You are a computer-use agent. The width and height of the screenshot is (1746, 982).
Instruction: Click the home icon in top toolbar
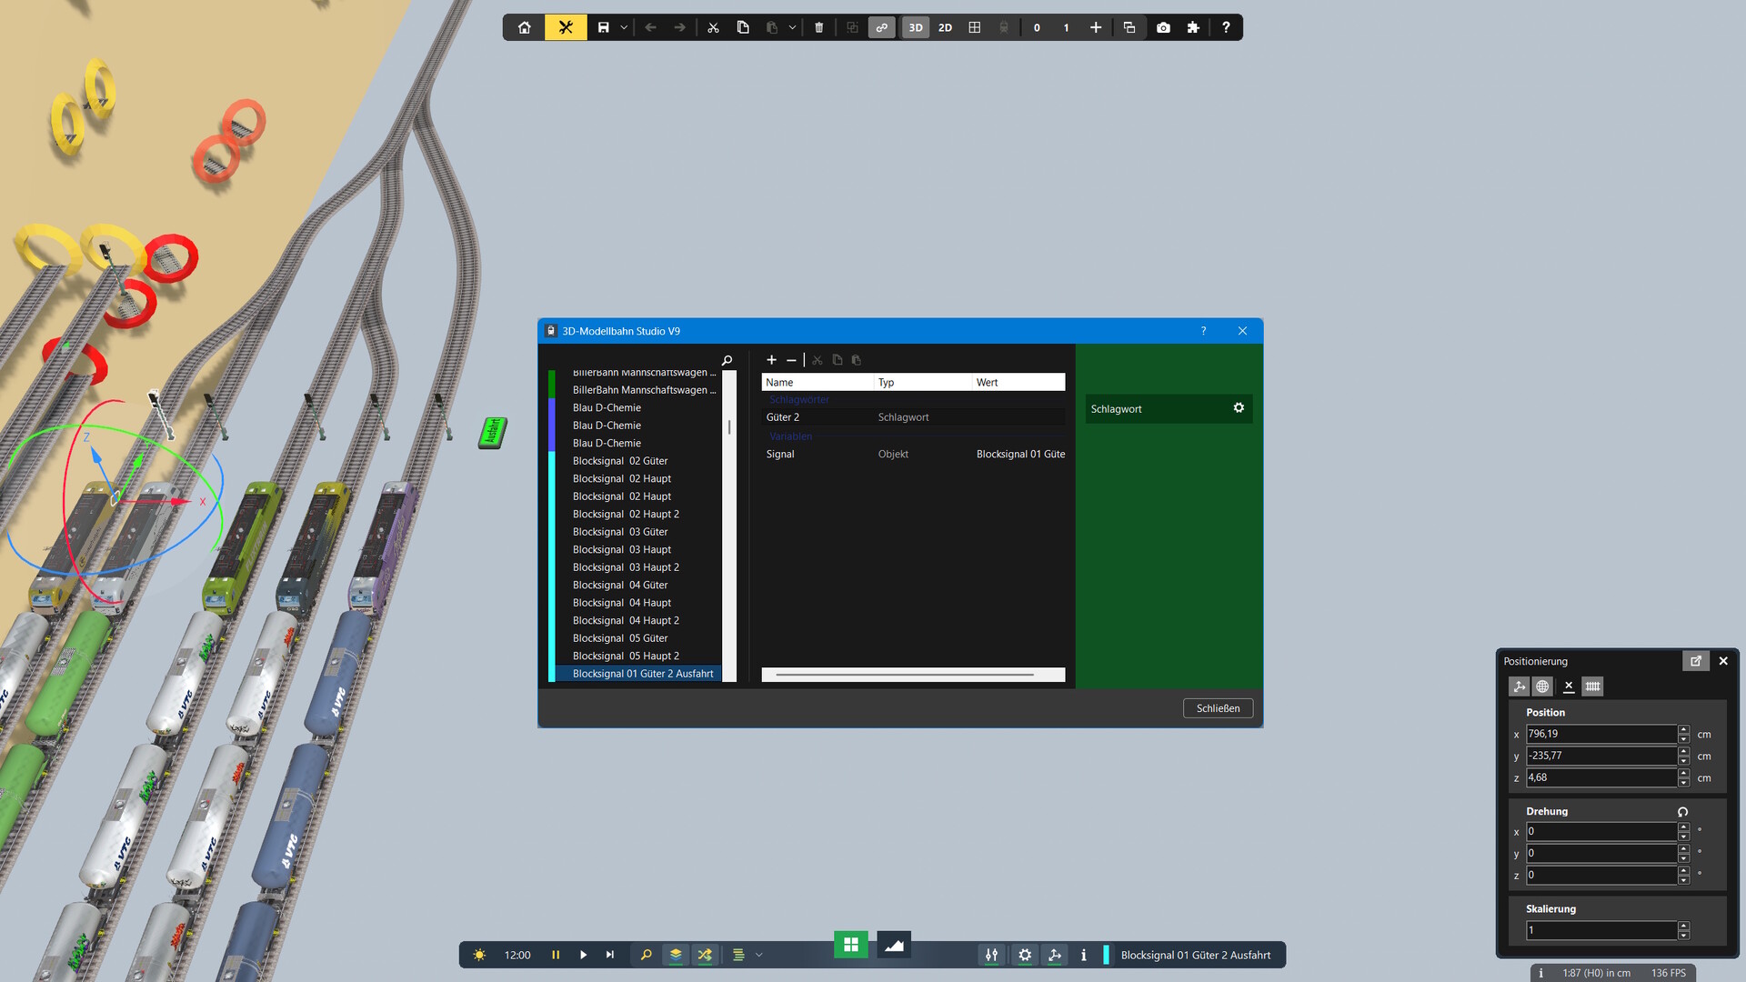525,27
